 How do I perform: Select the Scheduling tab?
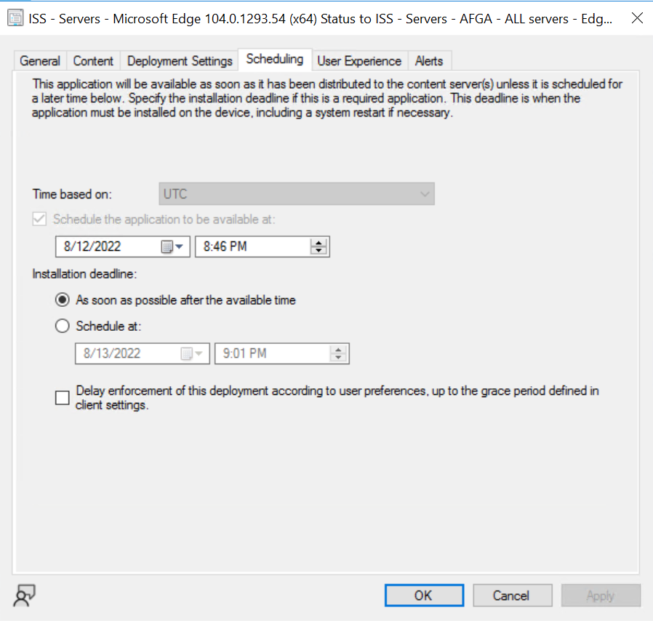pos(274,59)
